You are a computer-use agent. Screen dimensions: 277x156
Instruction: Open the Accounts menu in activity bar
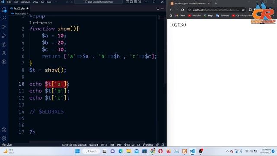coord(4,130)
